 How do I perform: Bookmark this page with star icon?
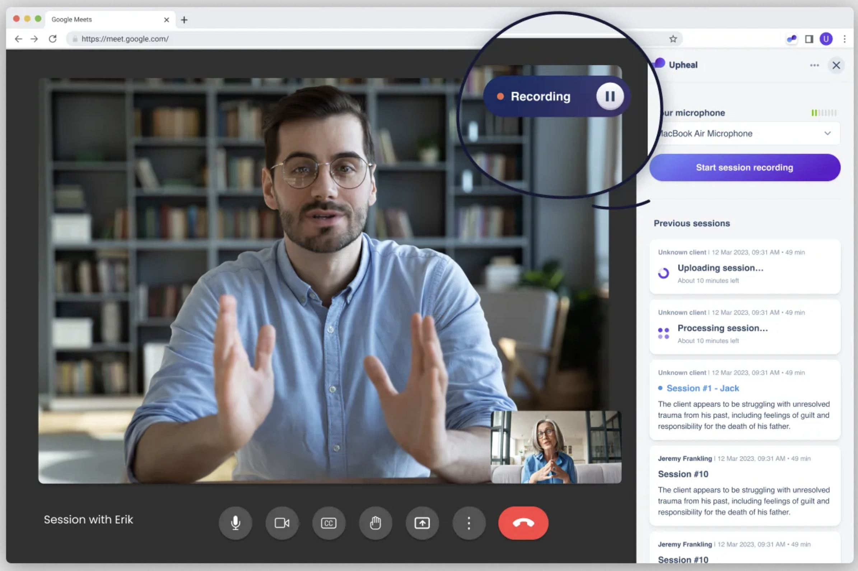point(673,38)
